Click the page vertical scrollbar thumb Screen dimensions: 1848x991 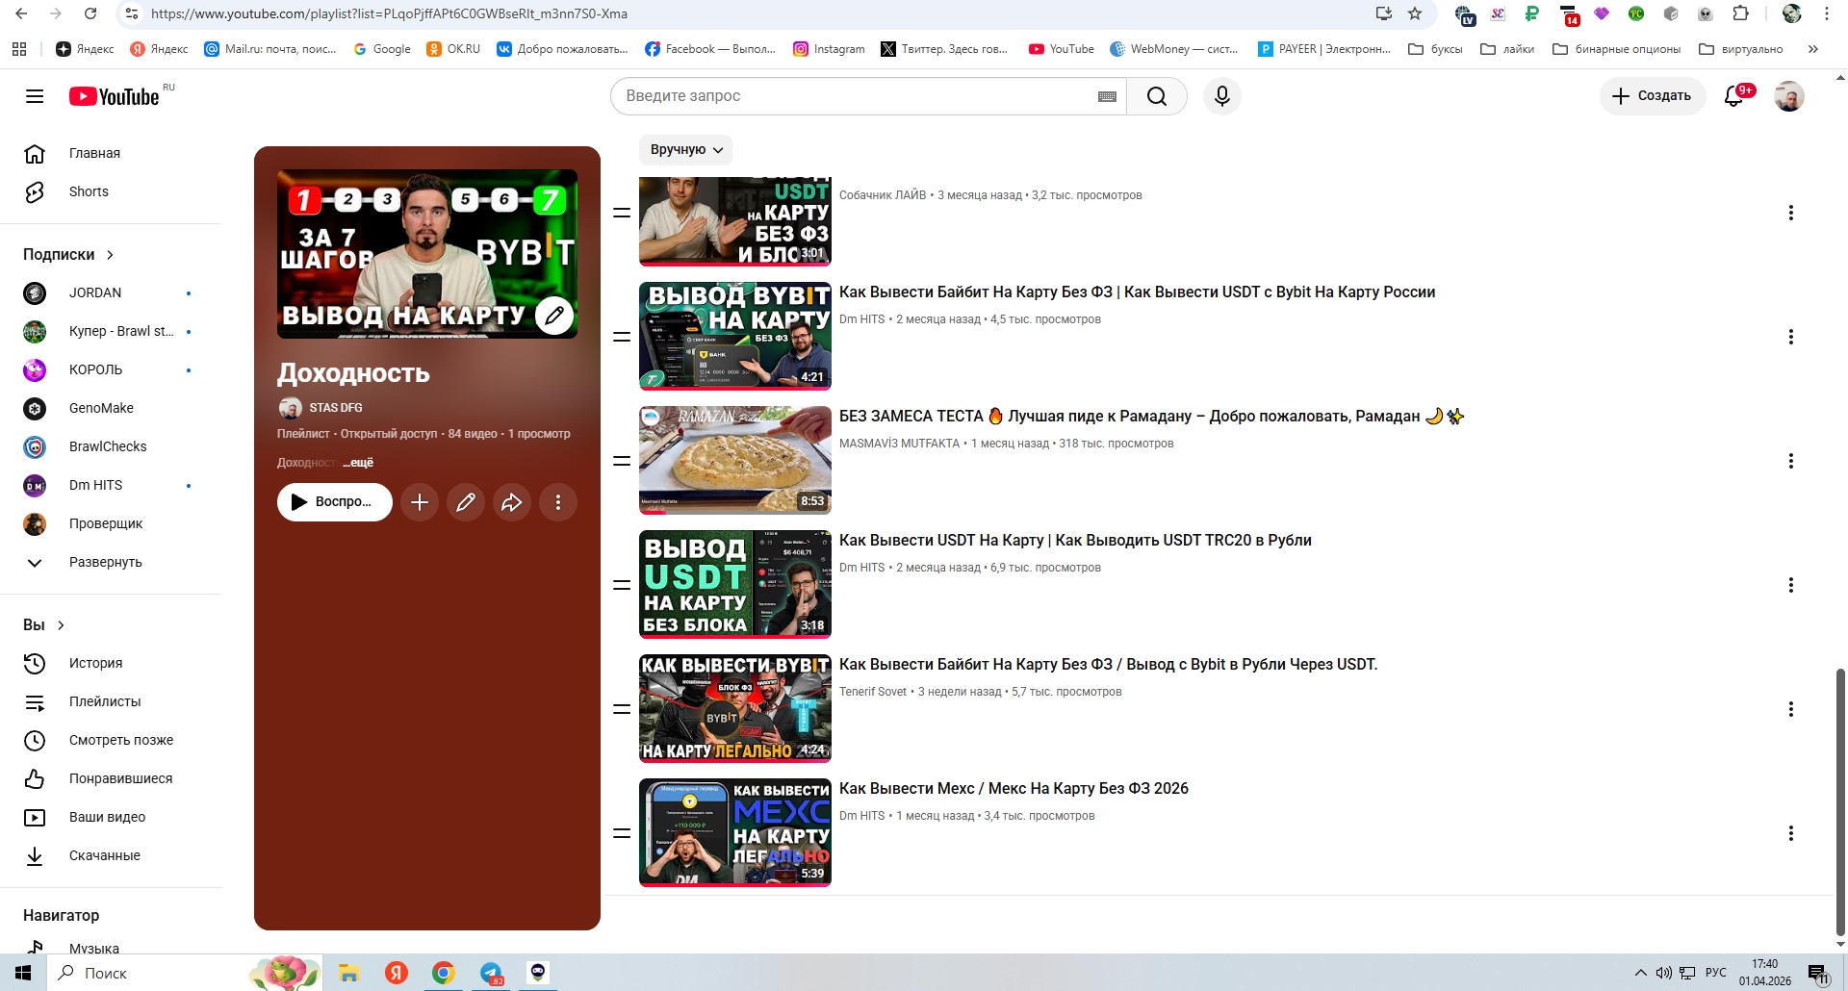pos(1840,800)
